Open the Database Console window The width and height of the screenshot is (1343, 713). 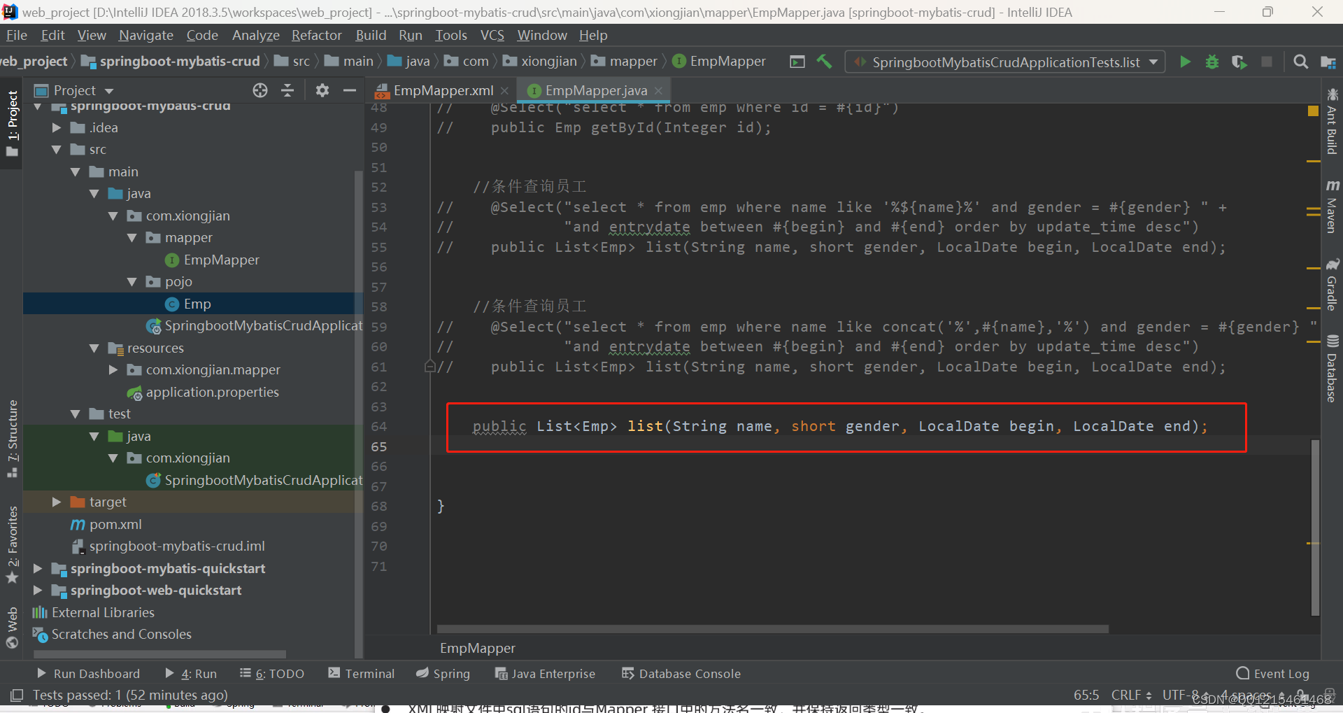tap(681, 673)
